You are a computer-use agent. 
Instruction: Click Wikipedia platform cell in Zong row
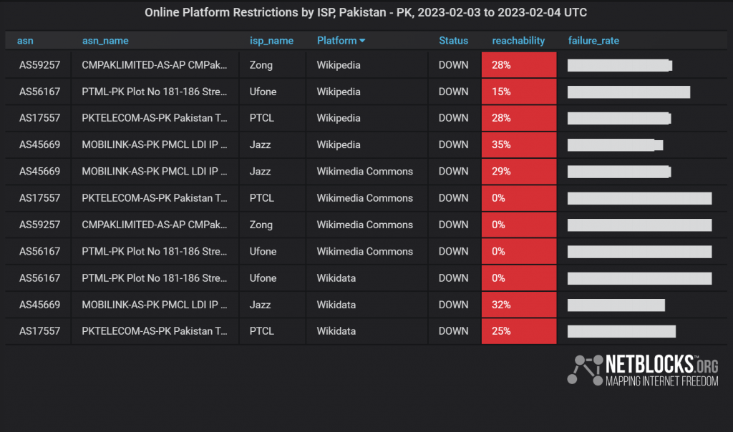tap(339, 65)
